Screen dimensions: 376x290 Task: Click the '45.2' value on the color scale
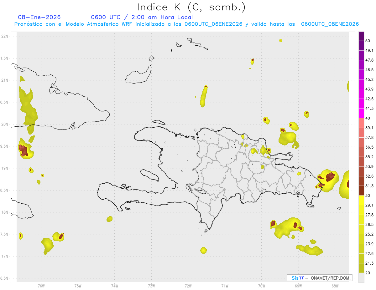(x=369, y=79)
